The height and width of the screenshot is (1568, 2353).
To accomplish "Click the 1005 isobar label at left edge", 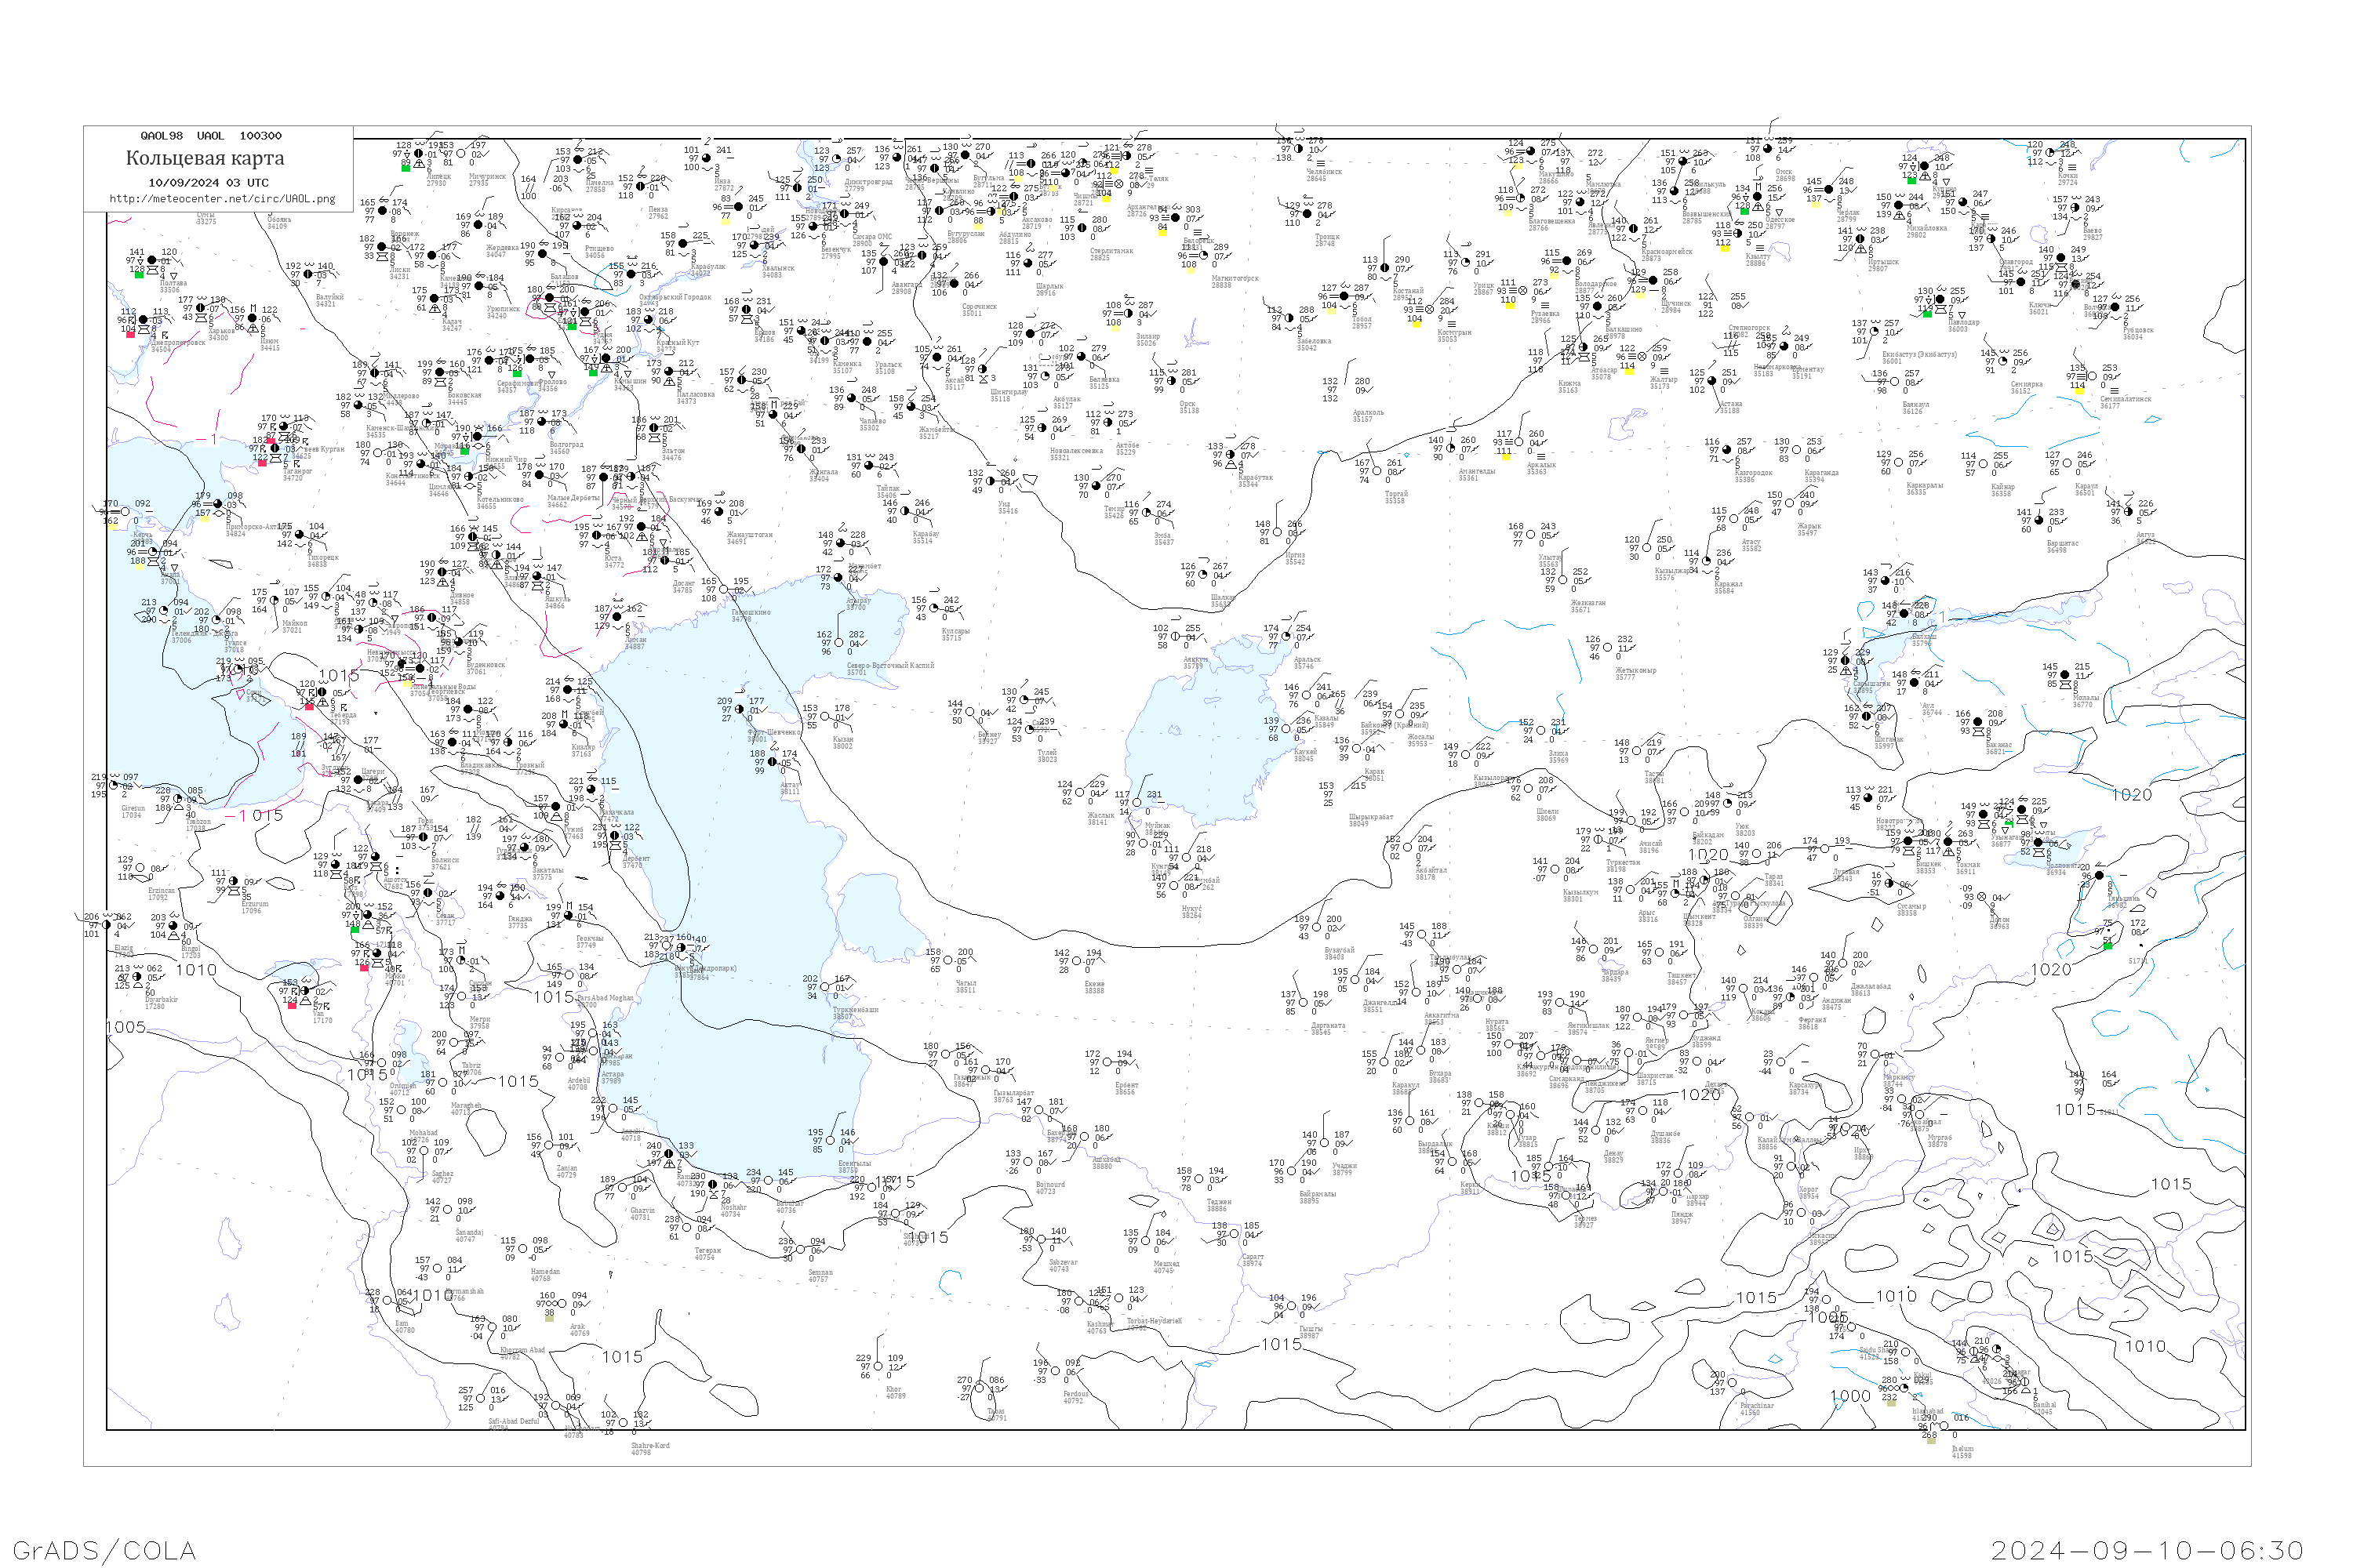I will tap(126, 1027).
